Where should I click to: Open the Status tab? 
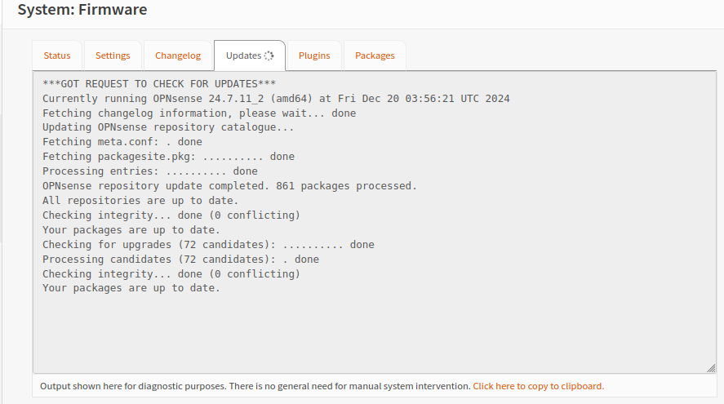[57, 55]
